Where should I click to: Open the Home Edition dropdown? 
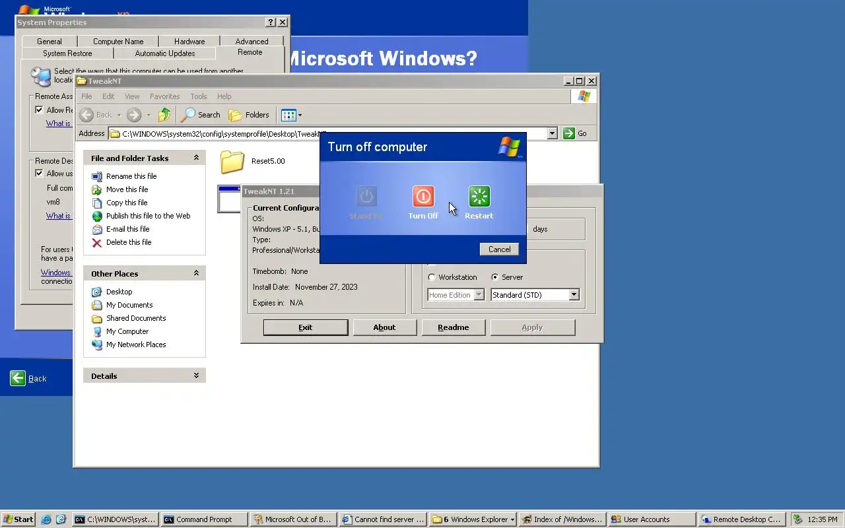[479, 295]
